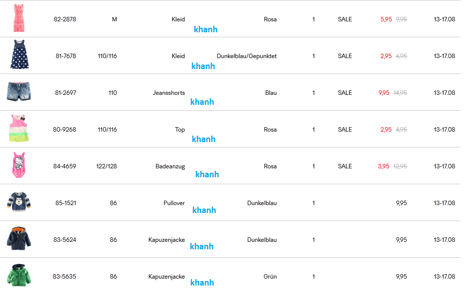
Task: Open the pink Rosa dress thumbnail
Action: coord(19,18)
